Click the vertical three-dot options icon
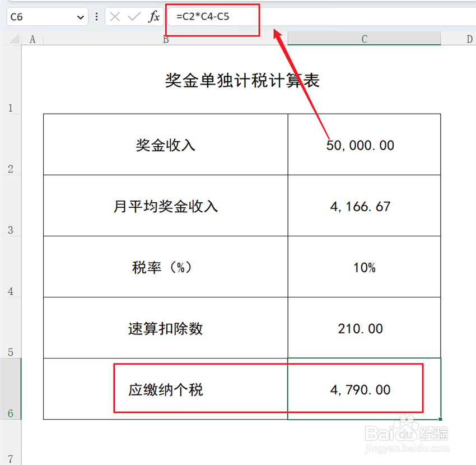This screenshot has height=465, width=476. tap(97, 16)
